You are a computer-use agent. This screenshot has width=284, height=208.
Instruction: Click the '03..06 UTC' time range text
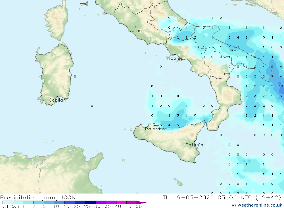[235, 198]
